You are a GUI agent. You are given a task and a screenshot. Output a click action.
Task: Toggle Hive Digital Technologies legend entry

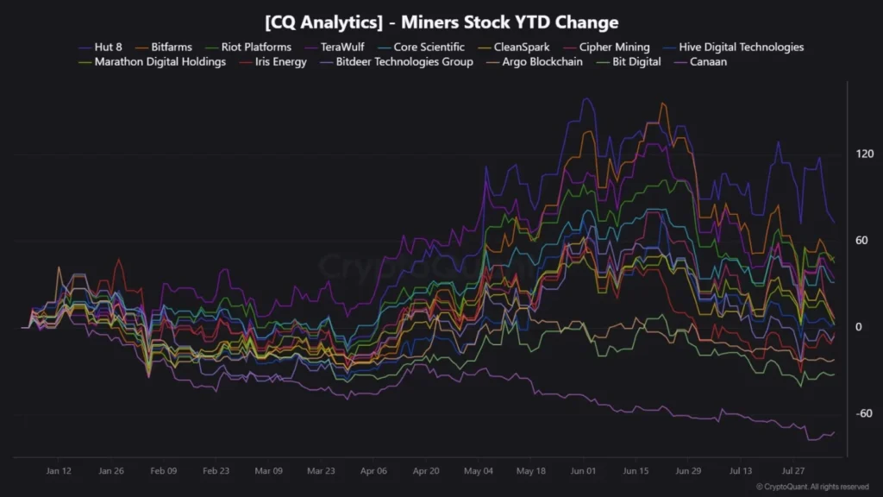click(733, 47)
